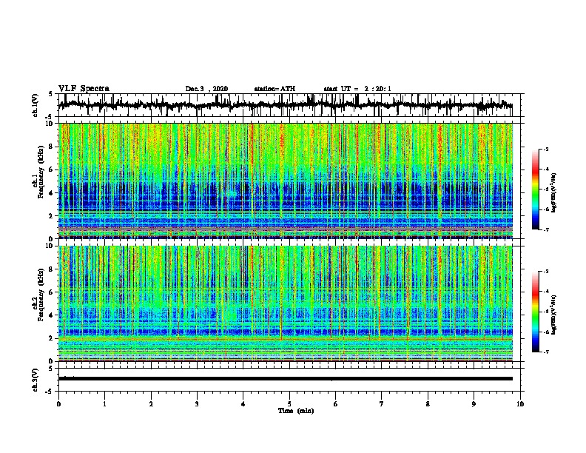Screen dimensions: 586x453
Task: Click the "station=ATH" header label
Action: [275, 89]
